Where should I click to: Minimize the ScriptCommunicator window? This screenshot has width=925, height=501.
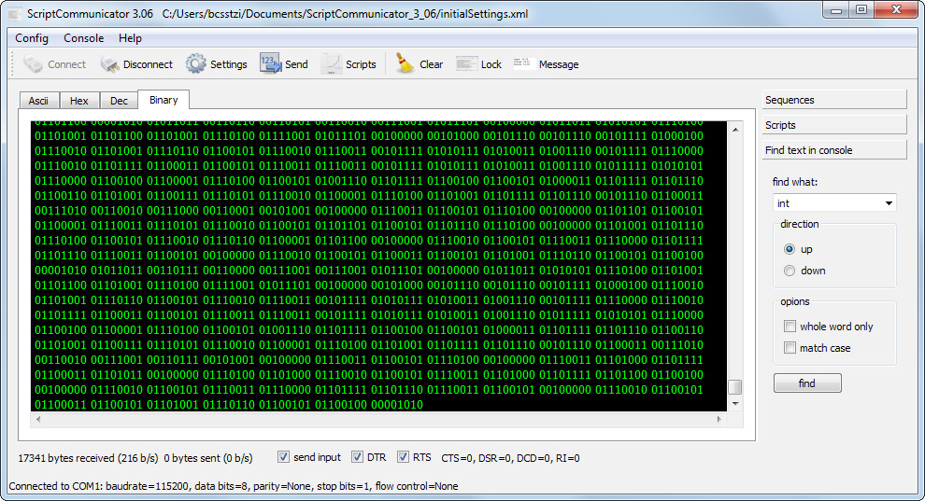836,10
